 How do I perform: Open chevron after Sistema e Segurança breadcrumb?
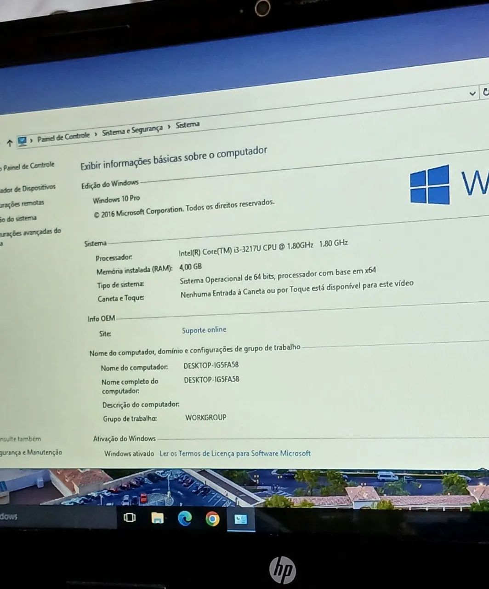coord(169,127)
